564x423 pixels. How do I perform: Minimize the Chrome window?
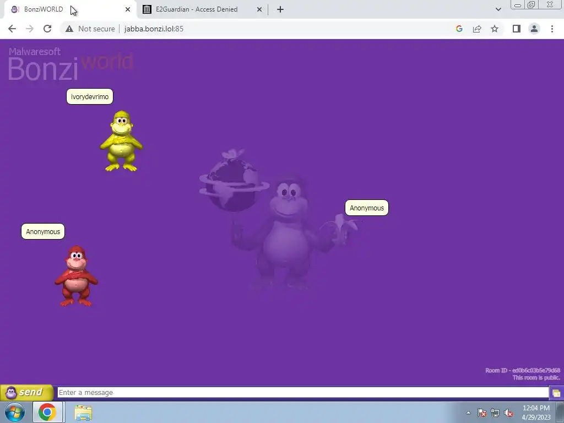click(x=518, y=4)
